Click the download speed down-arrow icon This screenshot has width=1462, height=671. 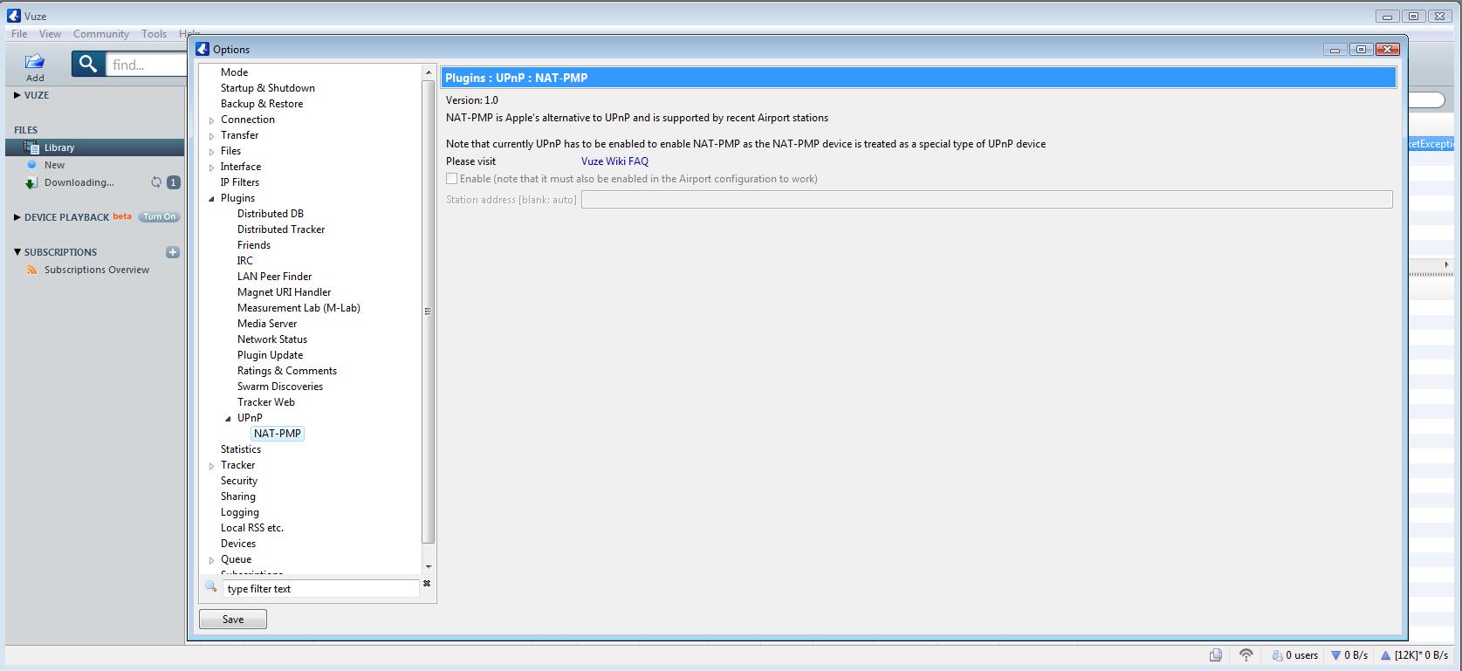coord(1335,655)
